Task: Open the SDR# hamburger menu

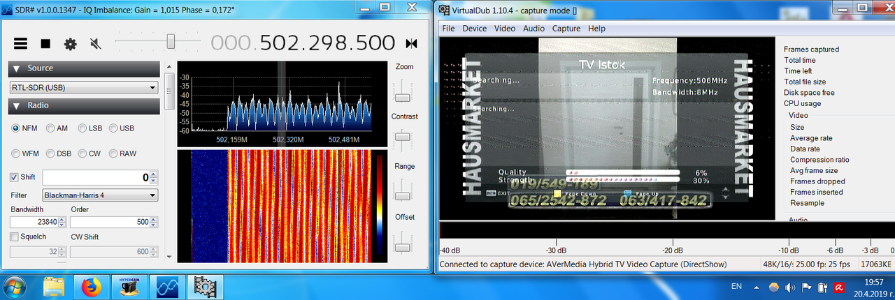Action: 21,43
